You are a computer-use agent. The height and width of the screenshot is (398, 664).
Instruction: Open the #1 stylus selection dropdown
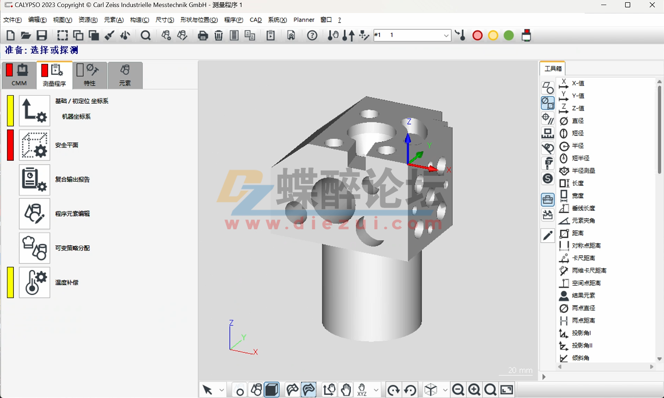coord(445,35)
